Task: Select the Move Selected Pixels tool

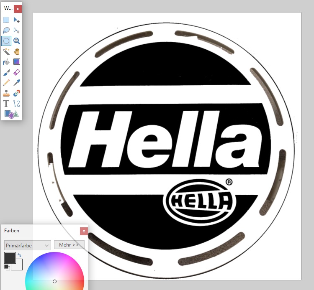Action: (17, 20)
